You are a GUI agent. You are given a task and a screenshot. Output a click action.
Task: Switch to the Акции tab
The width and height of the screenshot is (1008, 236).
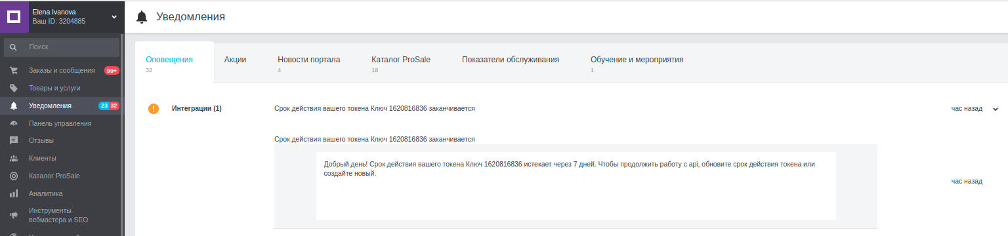[x=235, y=60]
